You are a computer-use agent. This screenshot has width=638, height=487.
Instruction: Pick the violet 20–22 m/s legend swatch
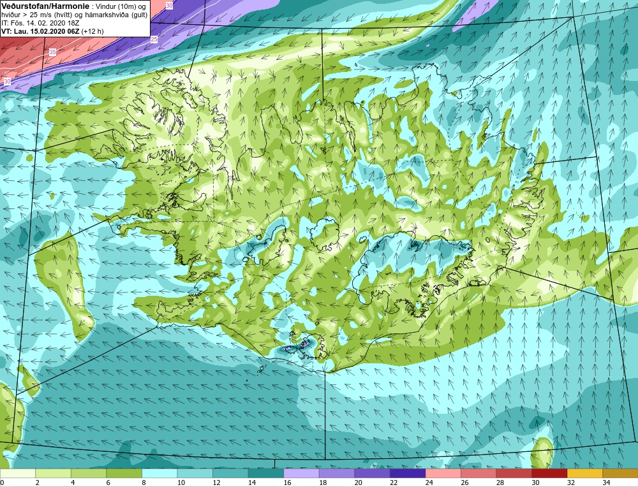(372, 473)
